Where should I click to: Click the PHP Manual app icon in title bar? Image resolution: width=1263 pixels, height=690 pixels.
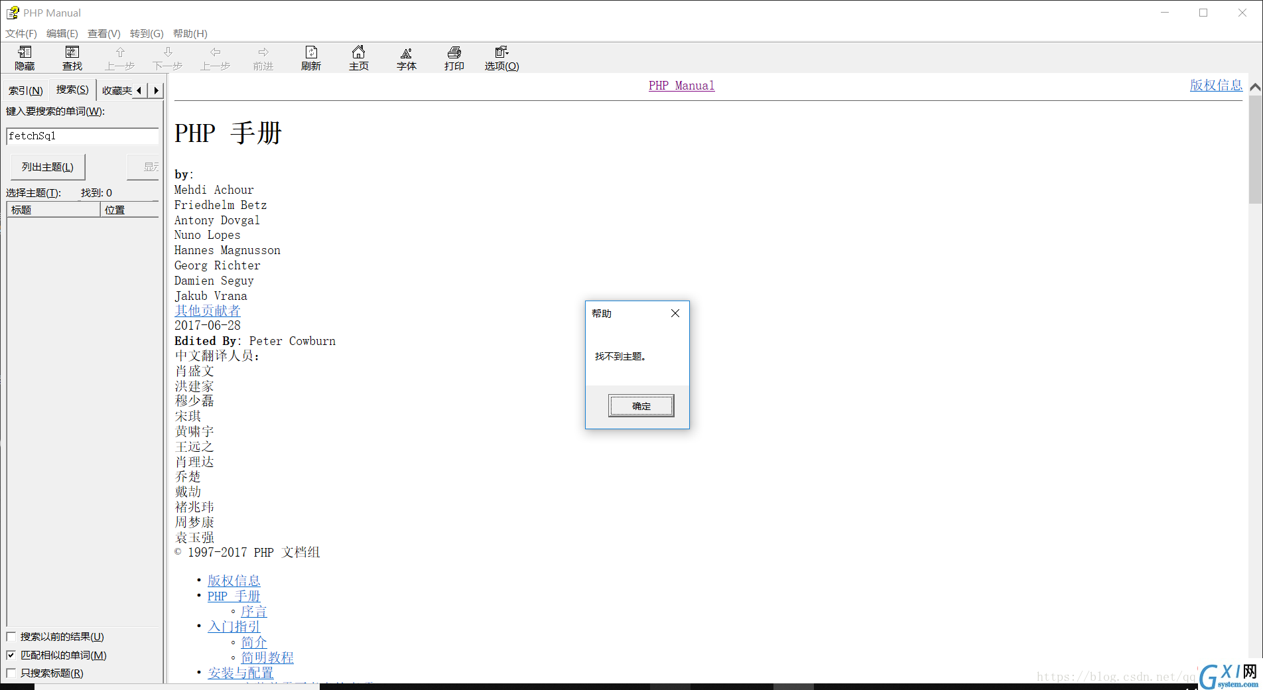[x=13, y=13]
